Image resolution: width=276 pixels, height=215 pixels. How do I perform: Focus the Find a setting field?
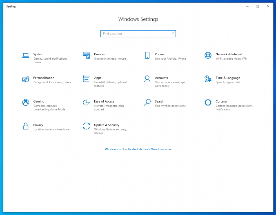click(x=138, y=33)
